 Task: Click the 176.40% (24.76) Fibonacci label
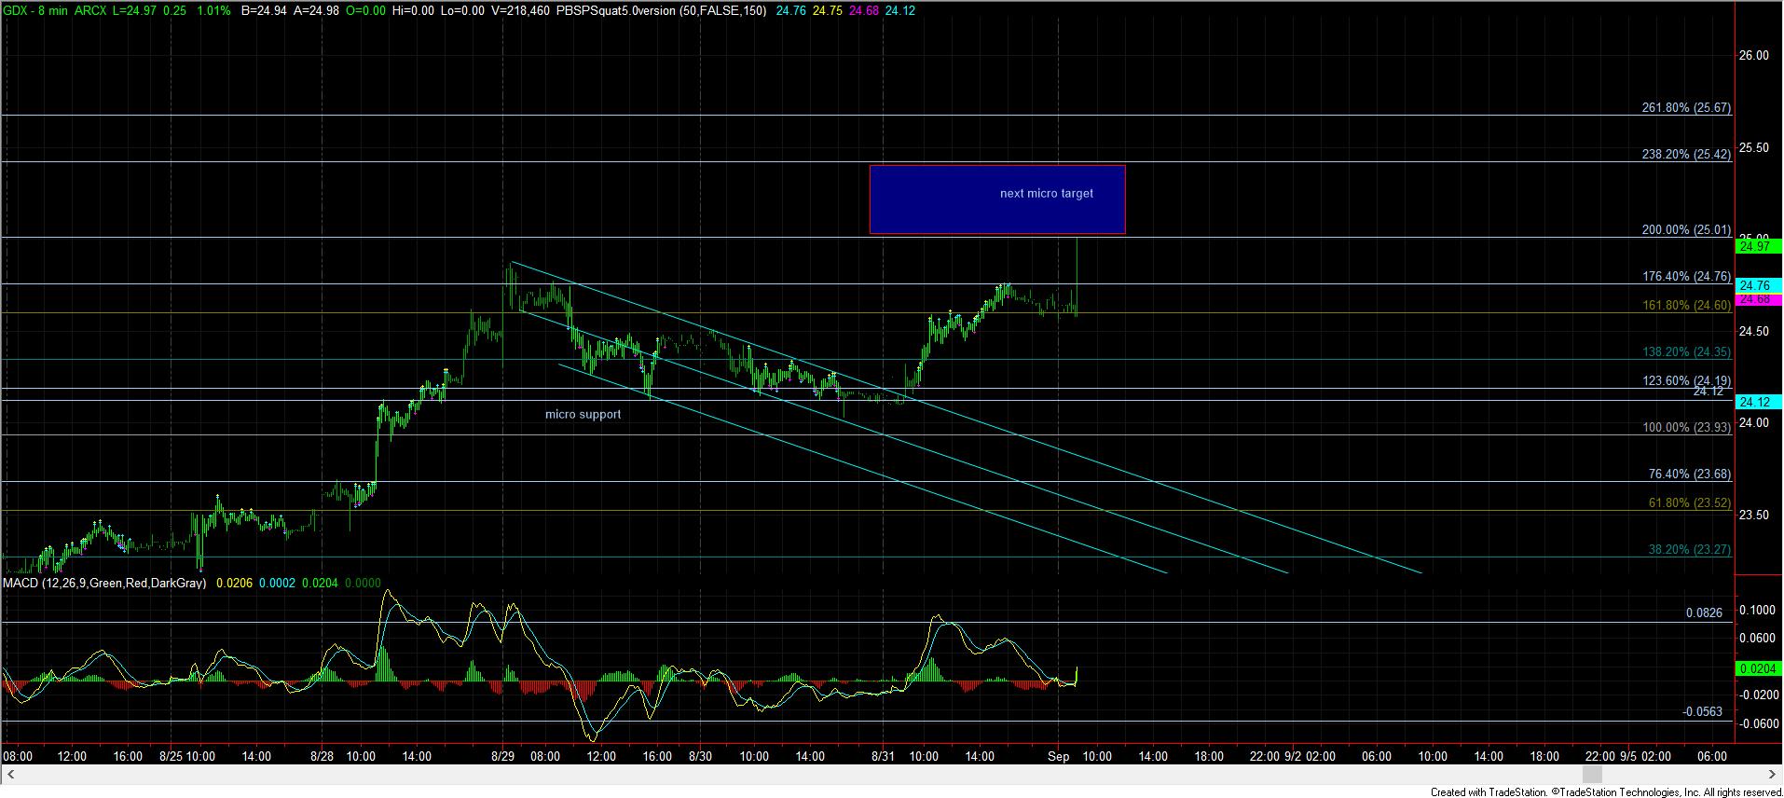(x=1685, y=277)
